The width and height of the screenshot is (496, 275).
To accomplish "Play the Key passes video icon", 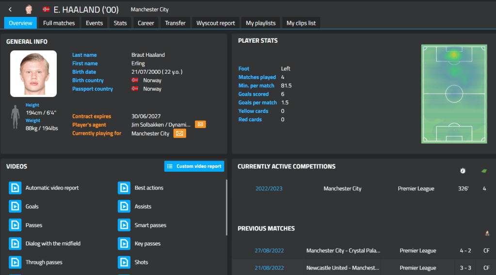I will (124, 243).
